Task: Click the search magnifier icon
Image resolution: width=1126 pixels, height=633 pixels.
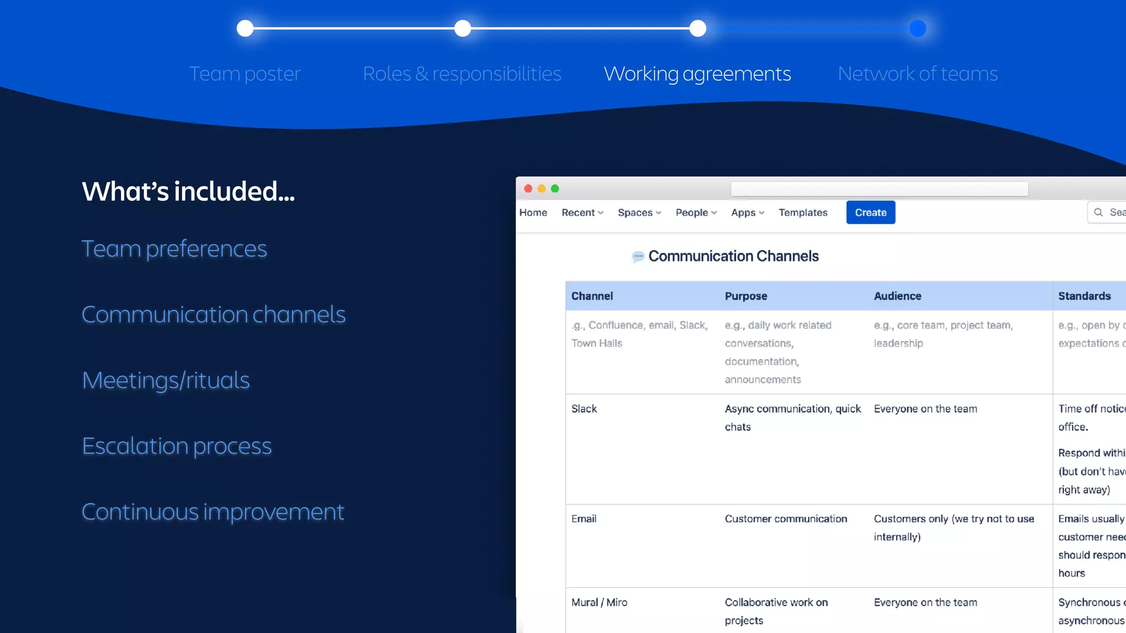Action: pos(1098,213)
